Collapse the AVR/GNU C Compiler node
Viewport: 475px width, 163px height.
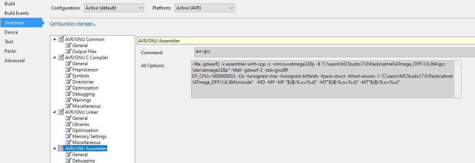pyautogui.click(x=55, y=58)
